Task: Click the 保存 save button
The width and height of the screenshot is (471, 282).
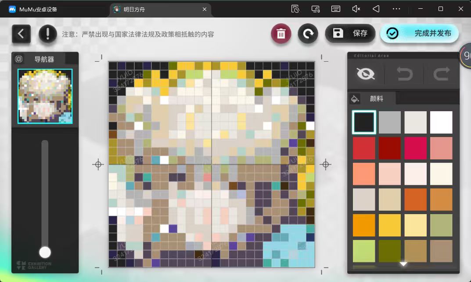Action: 350,33
